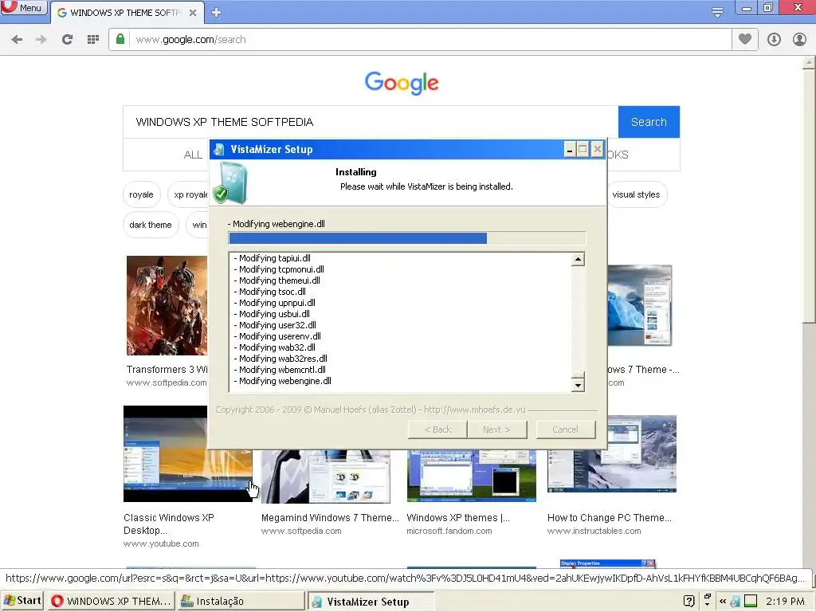Open How to Change PC Theme thumbnail
This screenshot has height=612, width=816.
point(612,453)
